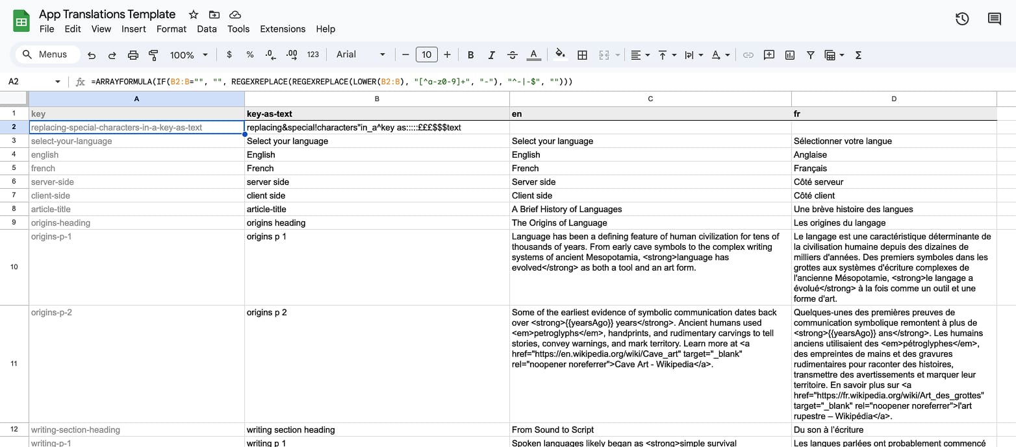The image size is (1016, 447).
Task: Open the Help menu
Action: [x=325, y=29]
